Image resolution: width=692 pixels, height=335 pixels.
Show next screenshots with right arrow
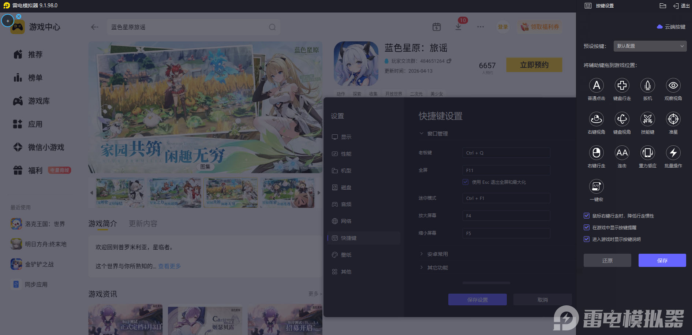[x=319, y=193]
